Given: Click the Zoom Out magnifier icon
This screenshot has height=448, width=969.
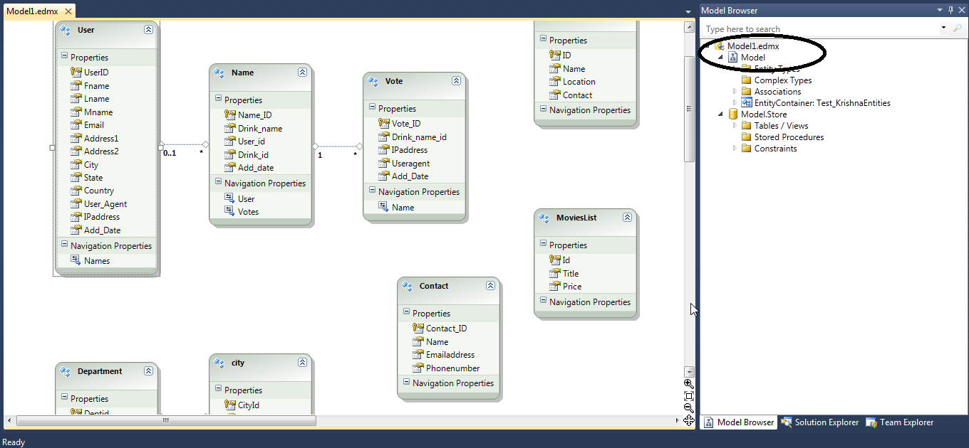Looking at the screenshot, I should click(x=688, y=408).
